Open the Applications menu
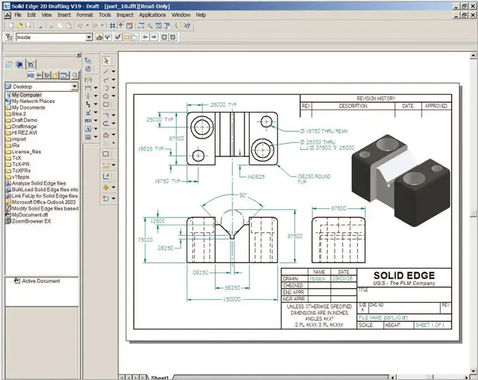Image resolution: width=478 pixels, height=380 pixels. click(152, 15)
